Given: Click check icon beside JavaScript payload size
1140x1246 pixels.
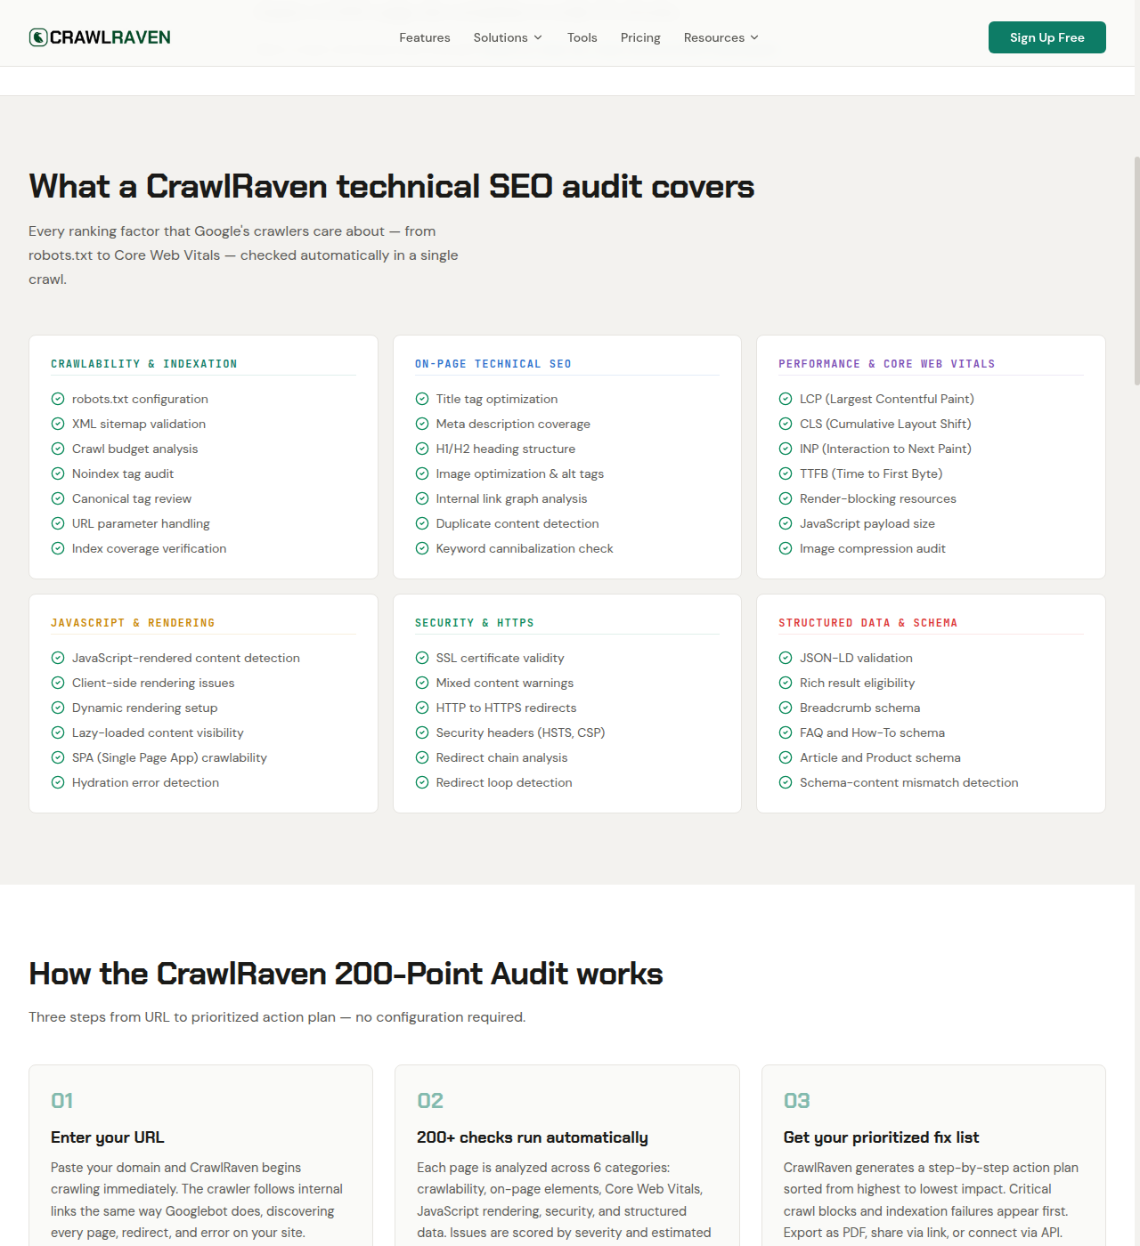Looking at the screenshot, I should click(x=786, y=523).
